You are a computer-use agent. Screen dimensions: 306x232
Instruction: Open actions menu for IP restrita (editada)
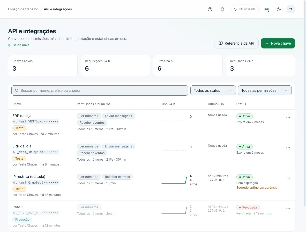(x=288, y=178)
